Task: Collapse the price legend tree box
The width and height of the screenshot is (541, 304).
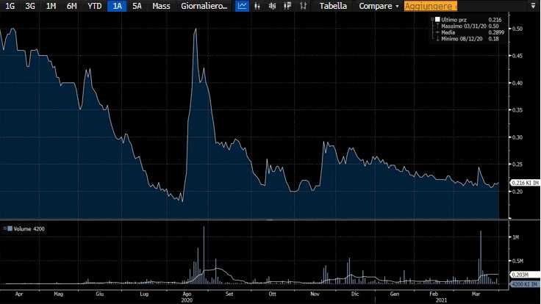Action: (431, 19)
